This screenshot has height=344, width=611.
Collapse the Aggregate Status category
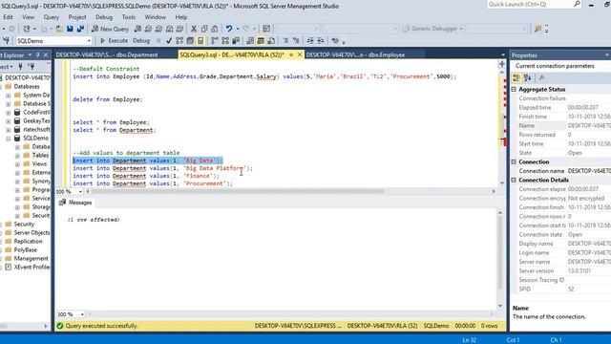point(514,89)
